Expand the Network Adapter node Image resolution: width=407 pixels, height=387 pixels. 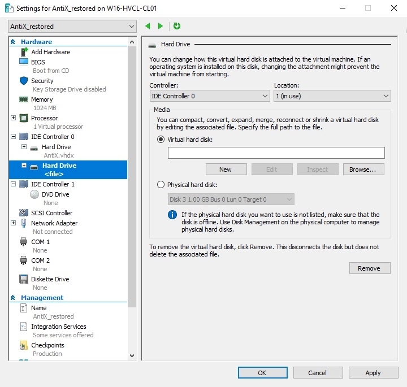(13, 223)
